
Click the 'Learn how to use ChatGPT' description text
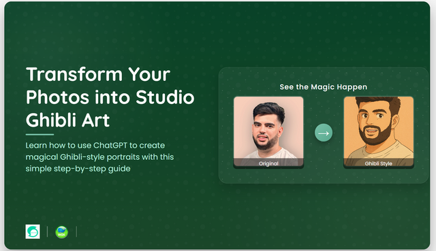pos(99,157)
